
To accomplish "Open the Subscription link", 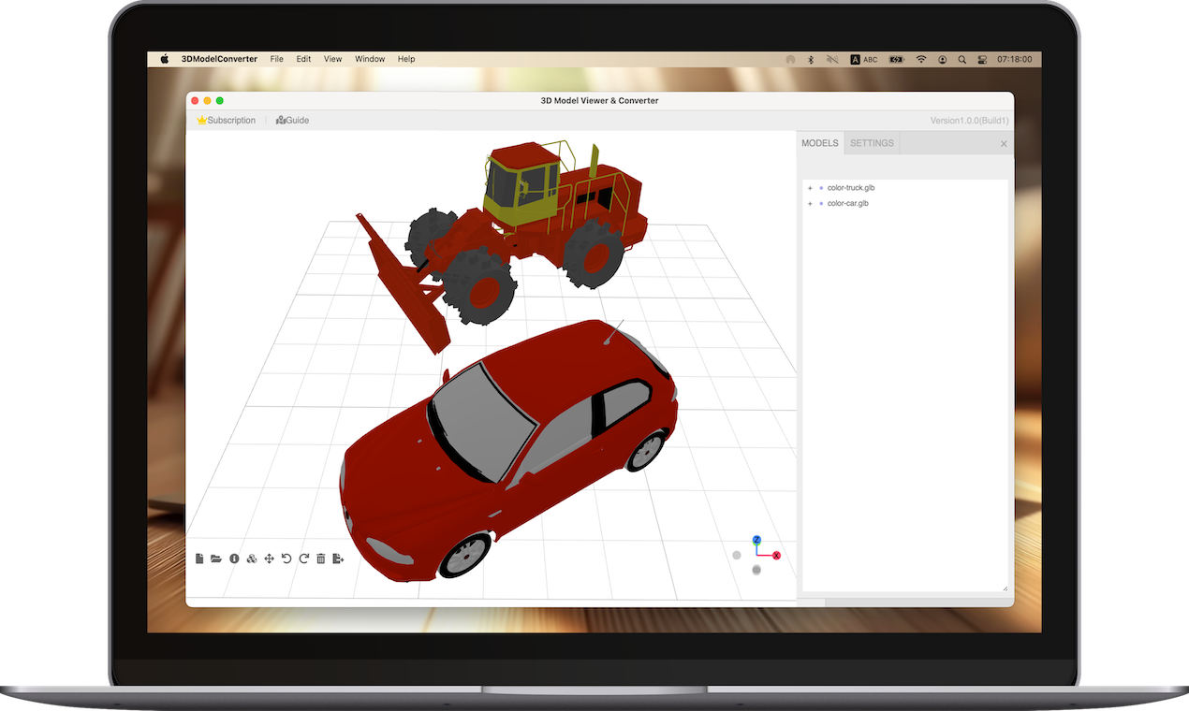I will tap(226, 121).
